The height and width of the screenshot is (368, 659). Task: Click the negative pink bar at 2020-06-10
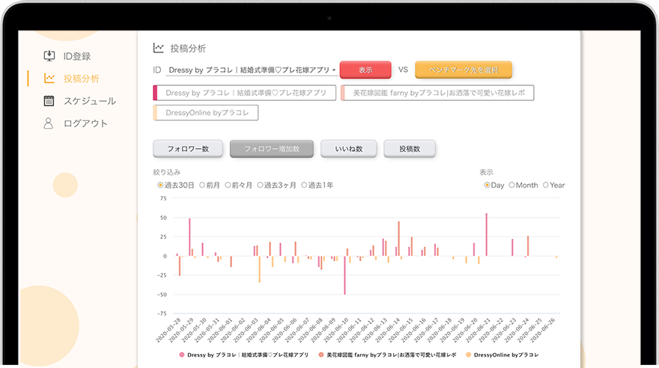[344, 275]
